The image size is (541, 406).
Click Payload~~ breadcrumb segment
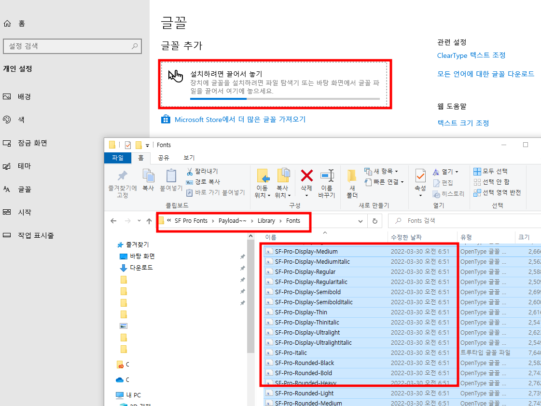233,221
